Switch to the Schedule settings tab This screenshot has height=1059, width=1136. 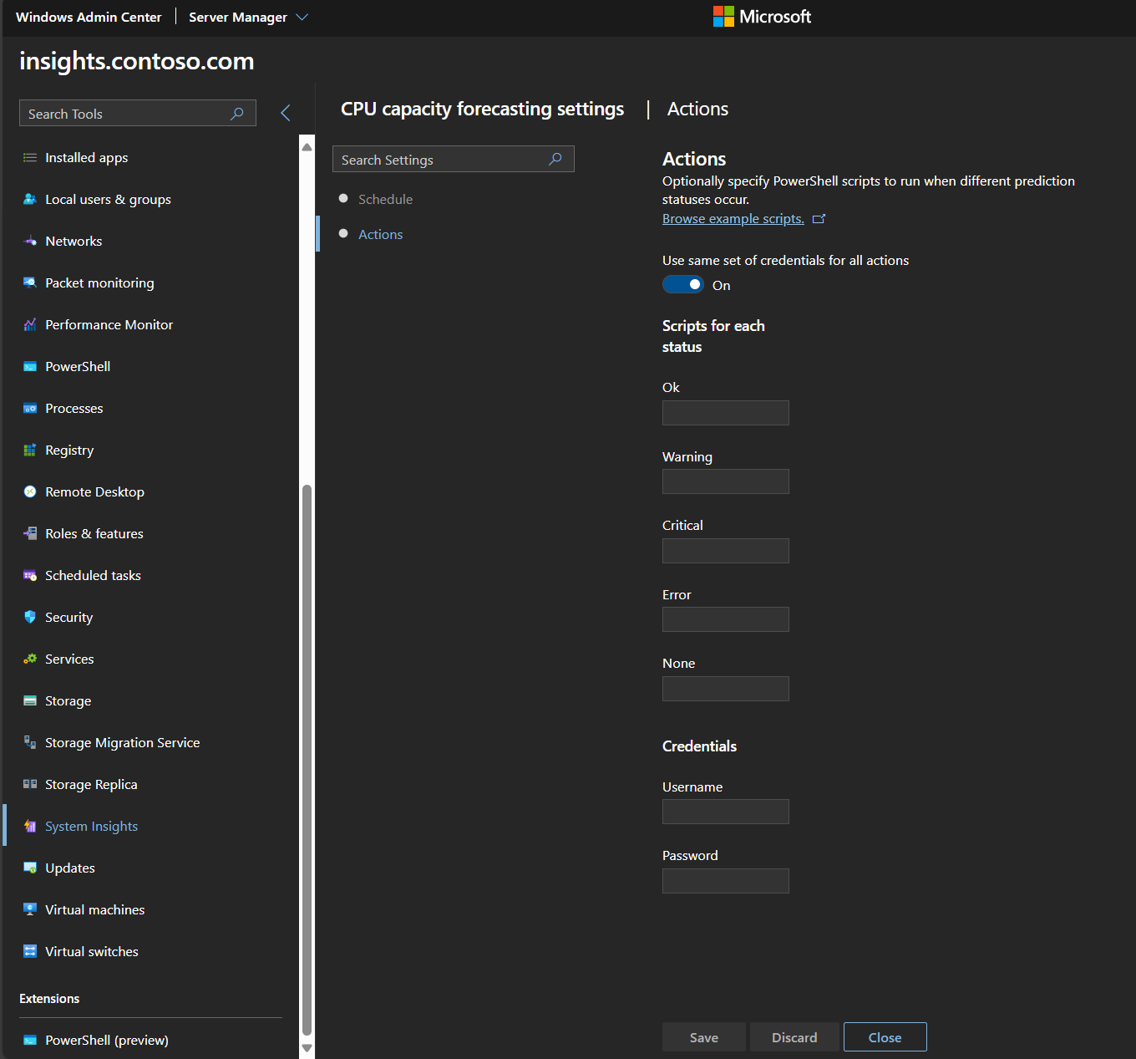(385, 199)
